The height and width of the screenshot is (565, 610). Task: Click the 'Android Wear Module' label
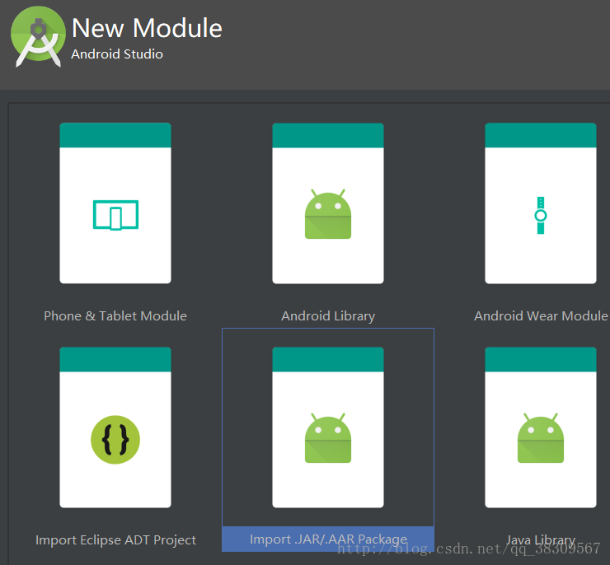(541, 316)
